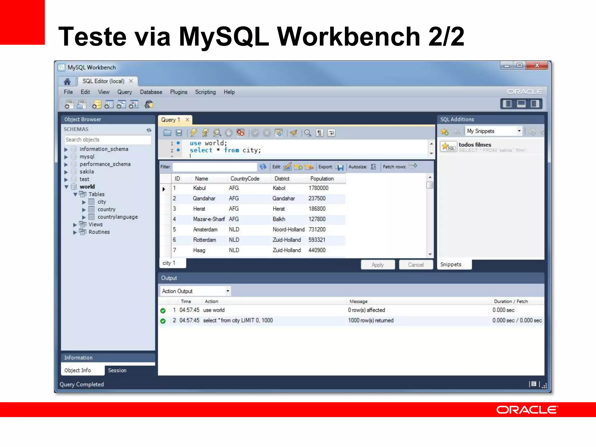Click the Reconnect to DBMS icon
The width and height of the screenshot is (596, 447).
click(149, 104)
